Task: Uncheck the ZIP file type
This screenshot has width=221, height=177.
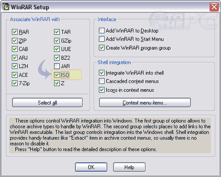Action: point(15,40)
